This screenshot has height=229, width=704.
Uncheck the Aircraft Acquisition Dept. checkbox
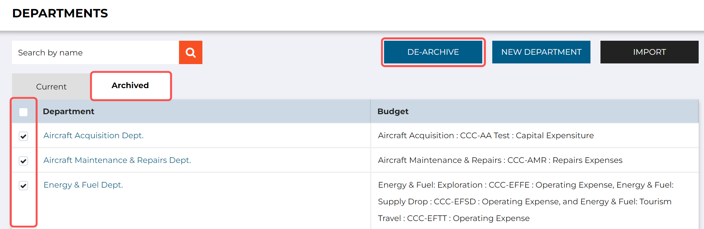click(x=23, y=136)
